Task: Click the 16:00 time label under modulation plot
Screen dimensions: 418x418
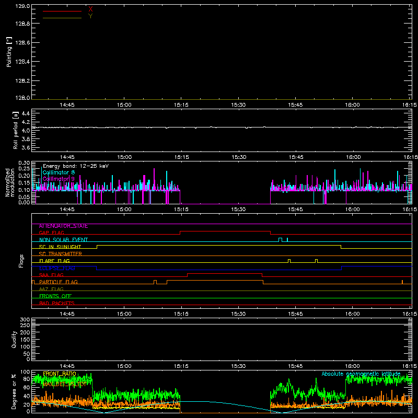Action: tap(352, 210)
